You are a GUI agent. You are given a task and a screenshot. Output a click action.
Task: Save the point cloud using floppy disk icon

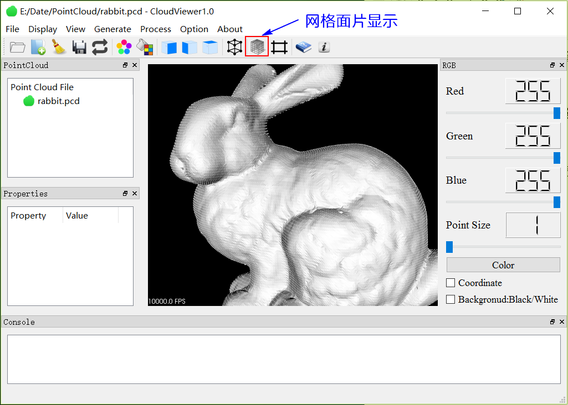79,48
